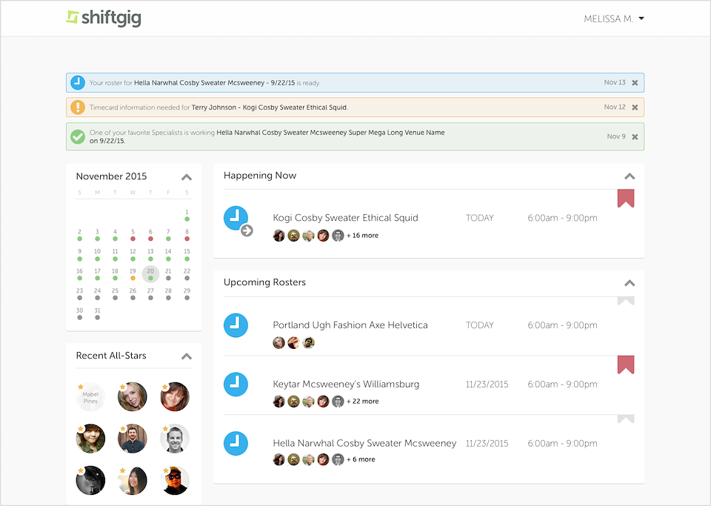
Task: Open Keytar Mcsweeney's Williamsburg roster
Action: tap(346, 384)
